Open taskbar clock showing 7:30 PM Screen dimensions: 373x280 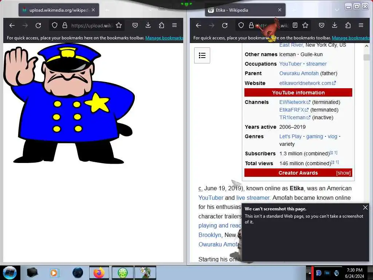[354, 273]
